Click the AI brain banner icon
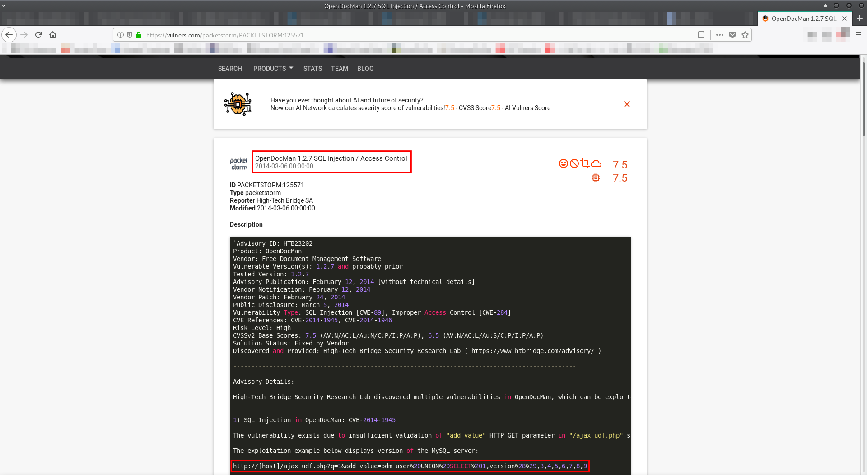The height and width of the screenshot is (475, 867). pos(238,104)
